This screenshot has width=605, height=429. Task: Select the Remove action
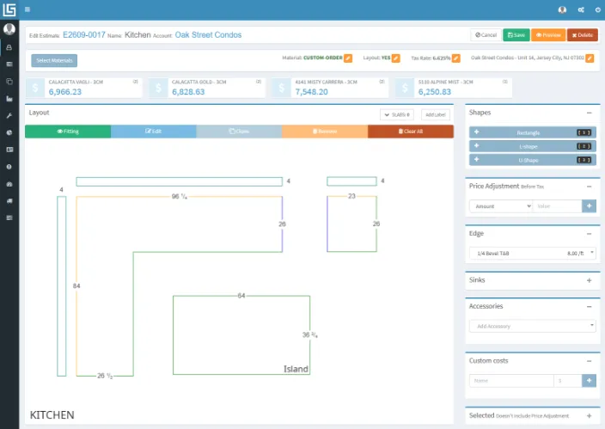pyautogui.click(x=325, y=132)
